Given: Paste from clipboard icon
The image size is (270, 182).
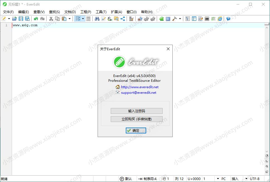Looking at the screenshot, I should coord(64,19).
